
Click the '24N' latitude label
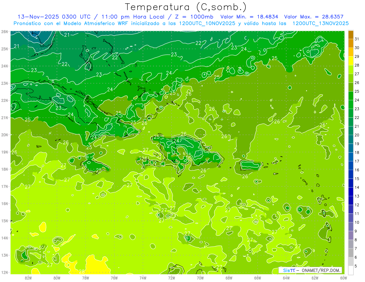[x=5, y=66]
